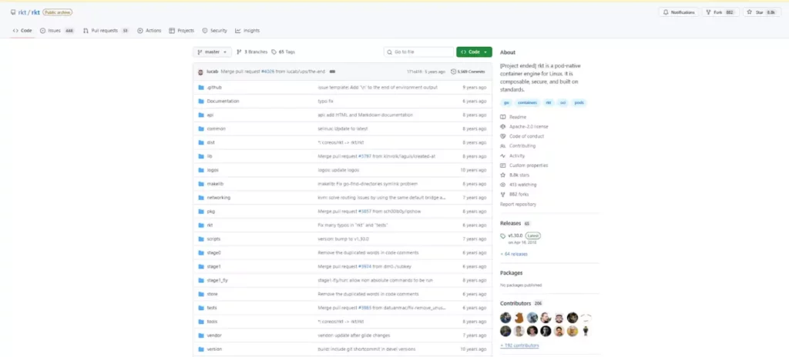Screen dimensions: 789x357
Task: Star the rkt repository
Action: (762, 12)
